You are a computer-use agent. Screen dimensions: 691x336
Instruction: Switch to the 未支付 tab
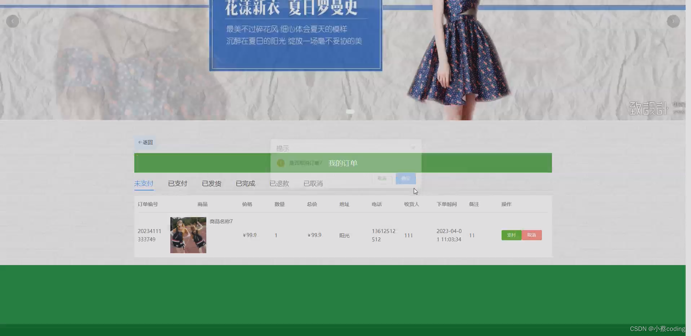pyautogui.click(x=144, y=184)
